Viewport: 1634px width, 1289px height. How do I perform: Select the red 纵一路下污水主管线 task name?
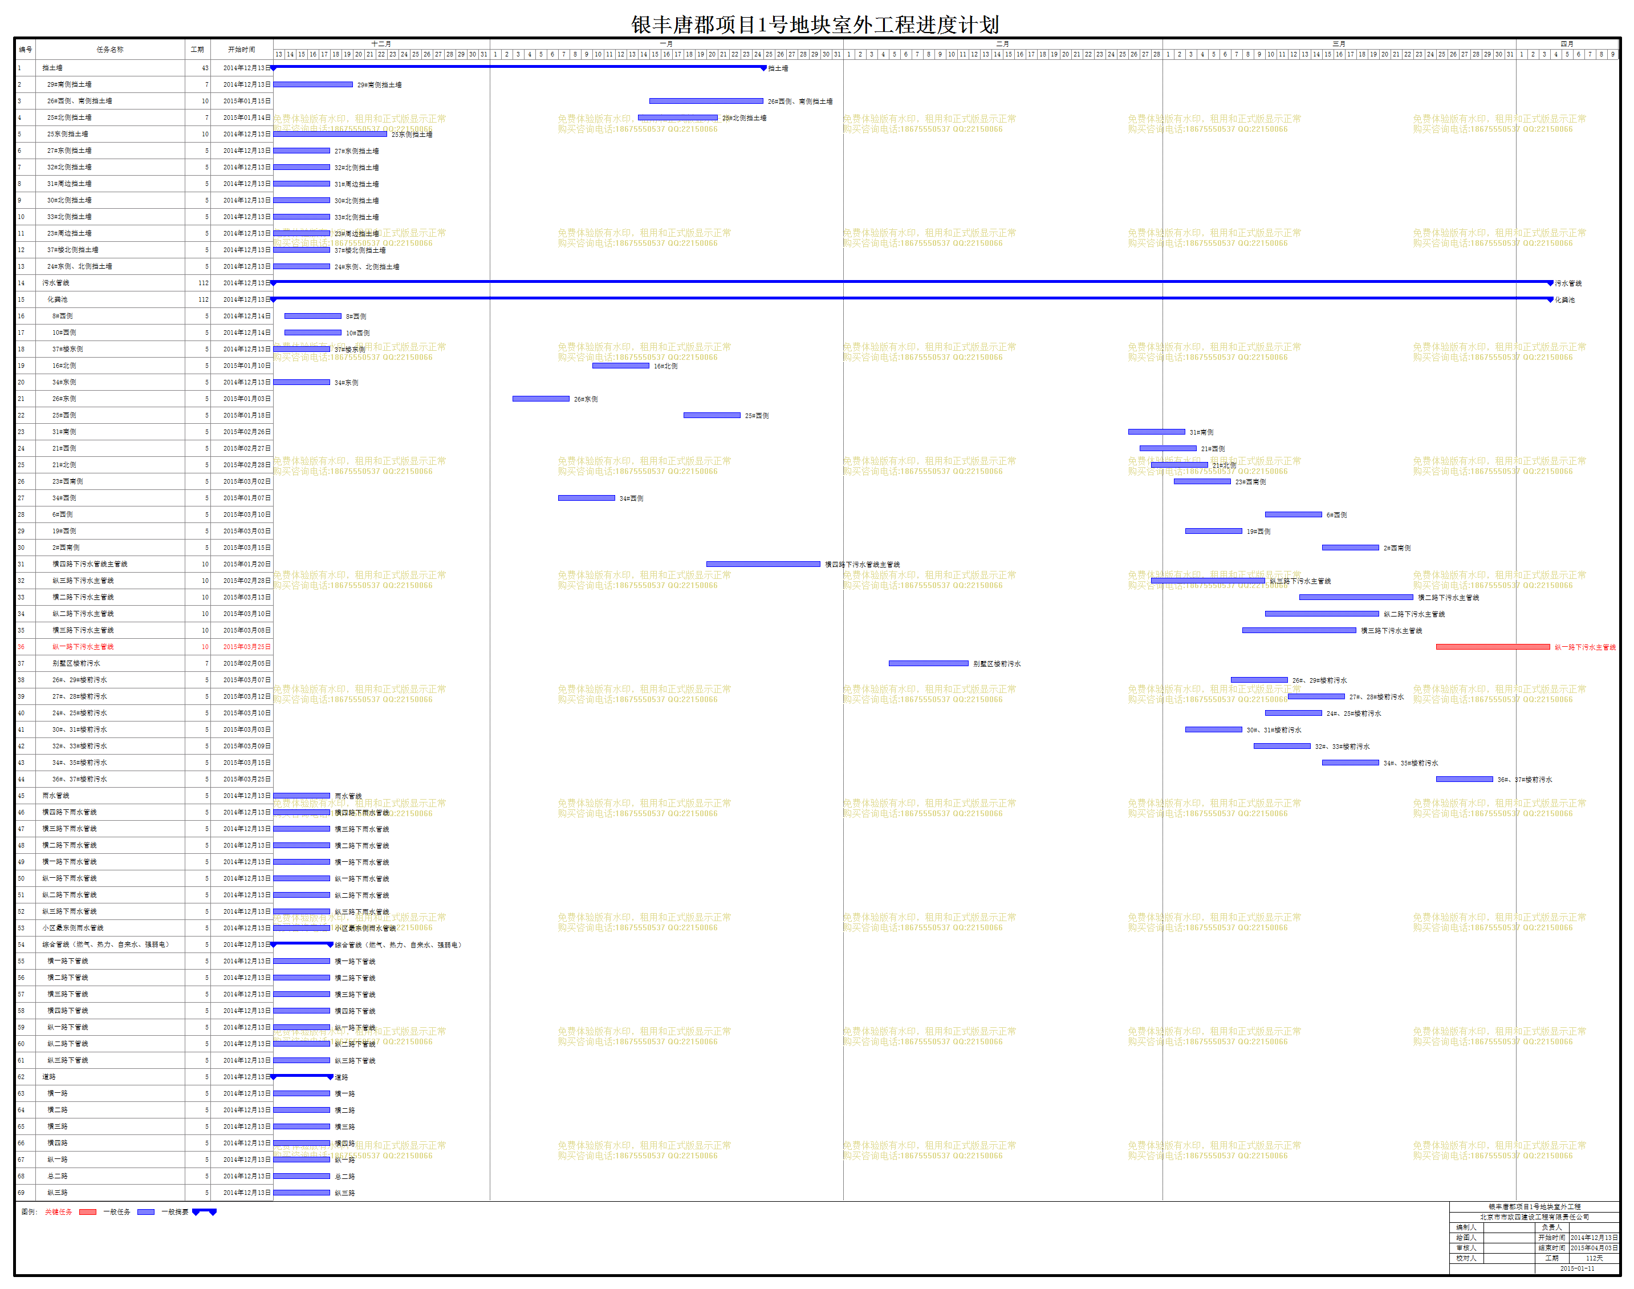point(83,647)
